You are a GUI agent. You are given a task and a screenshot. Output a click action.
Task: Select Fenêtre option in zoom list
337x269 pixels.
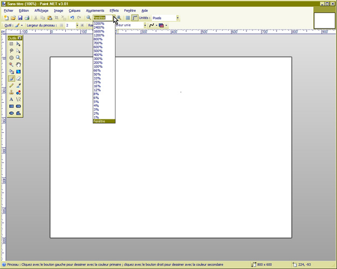(x=100, y=121)
